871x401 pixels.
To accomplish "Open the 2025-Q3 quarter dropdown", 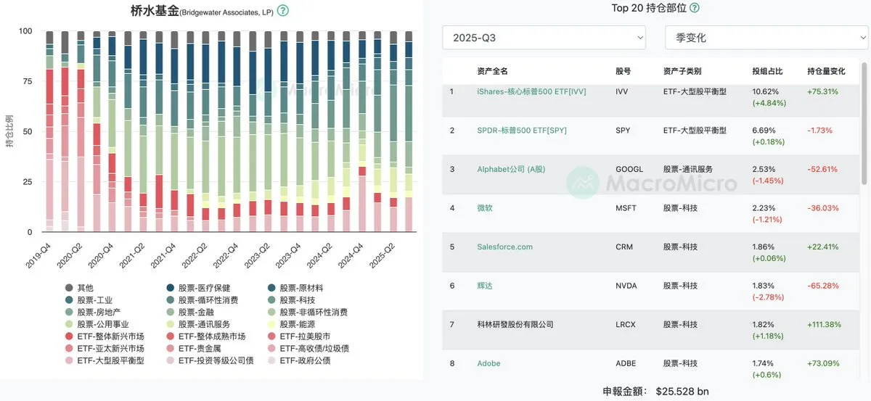I will click(x=544, y=38).
